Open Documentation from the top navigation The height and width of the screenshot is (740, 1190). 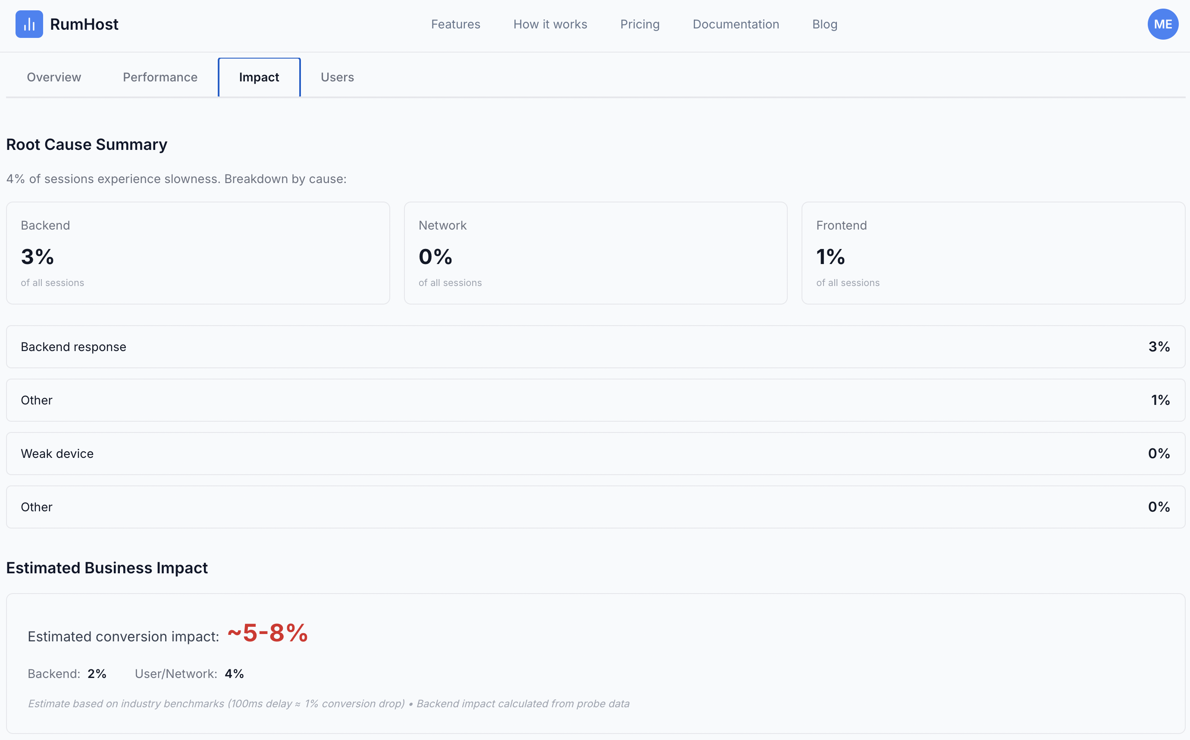pos(736,24)
